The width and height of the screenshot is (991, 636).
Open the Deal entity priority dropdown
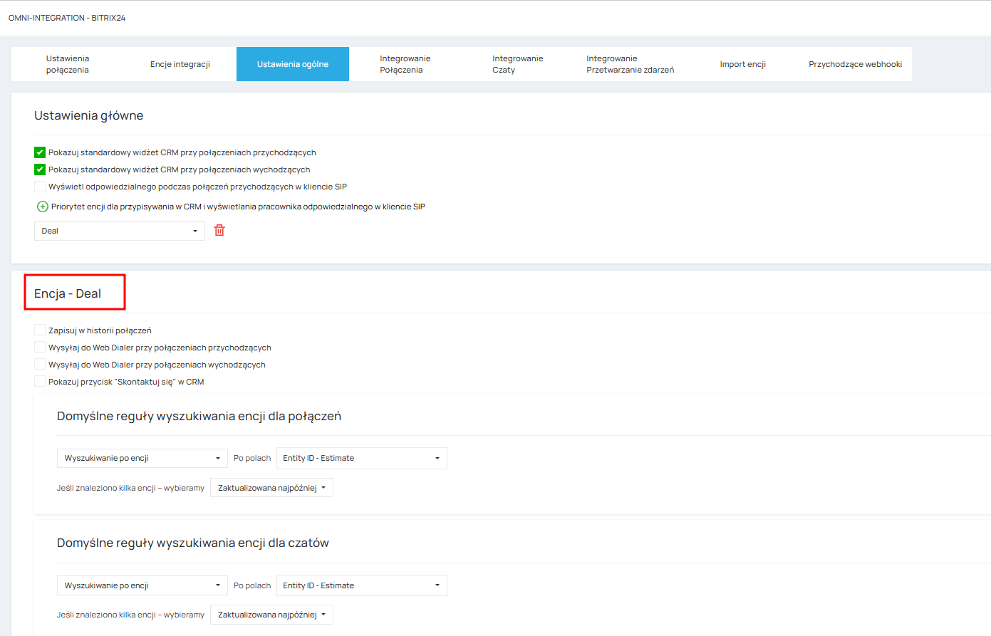coord(120,231)
